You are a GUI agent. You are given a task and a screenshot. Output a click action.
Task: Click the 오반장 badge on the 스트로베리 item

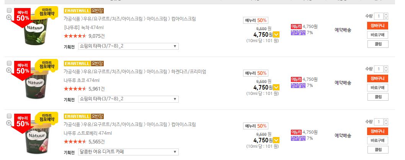97,116
